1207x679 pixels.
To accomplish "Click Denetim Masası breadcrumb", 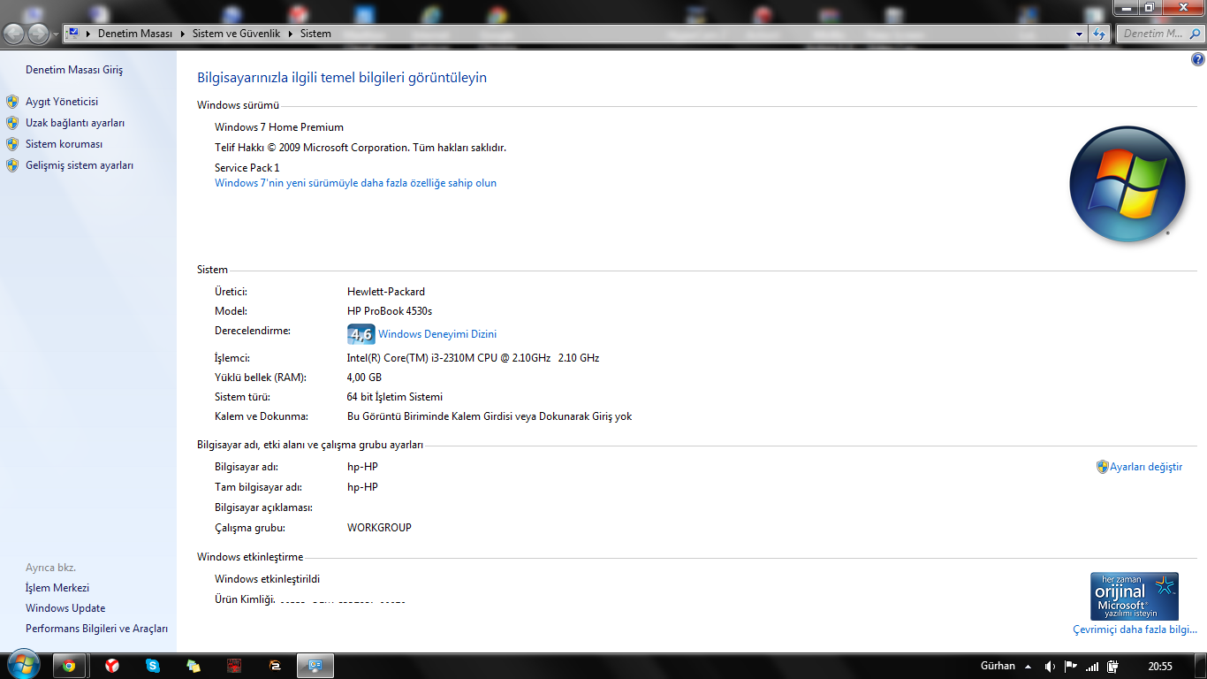I will (135, 34).
